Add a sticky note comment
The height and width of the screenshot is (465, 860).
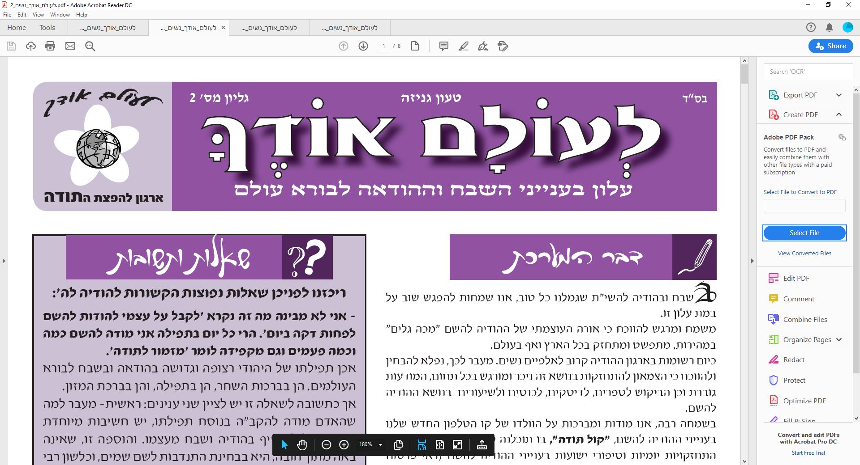[443, 46]
